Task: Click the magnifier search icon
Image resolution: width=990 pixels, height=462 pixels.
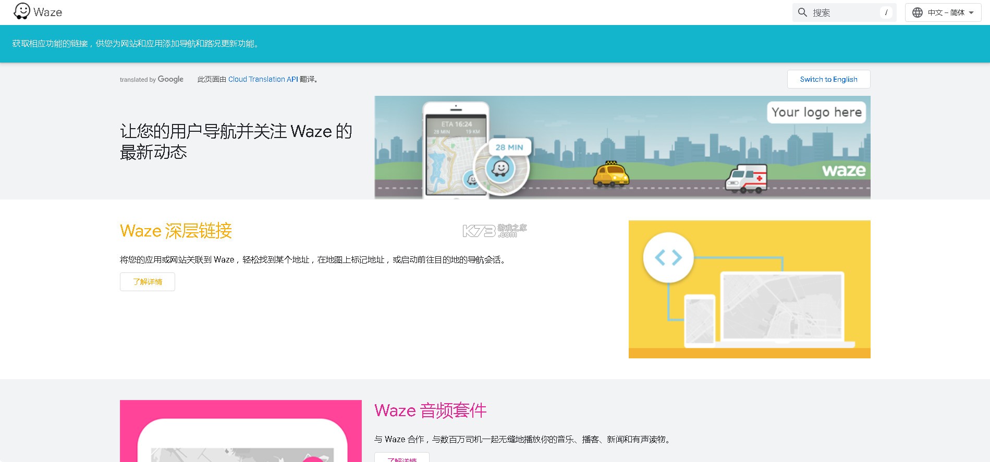Action: coord(802,13)
